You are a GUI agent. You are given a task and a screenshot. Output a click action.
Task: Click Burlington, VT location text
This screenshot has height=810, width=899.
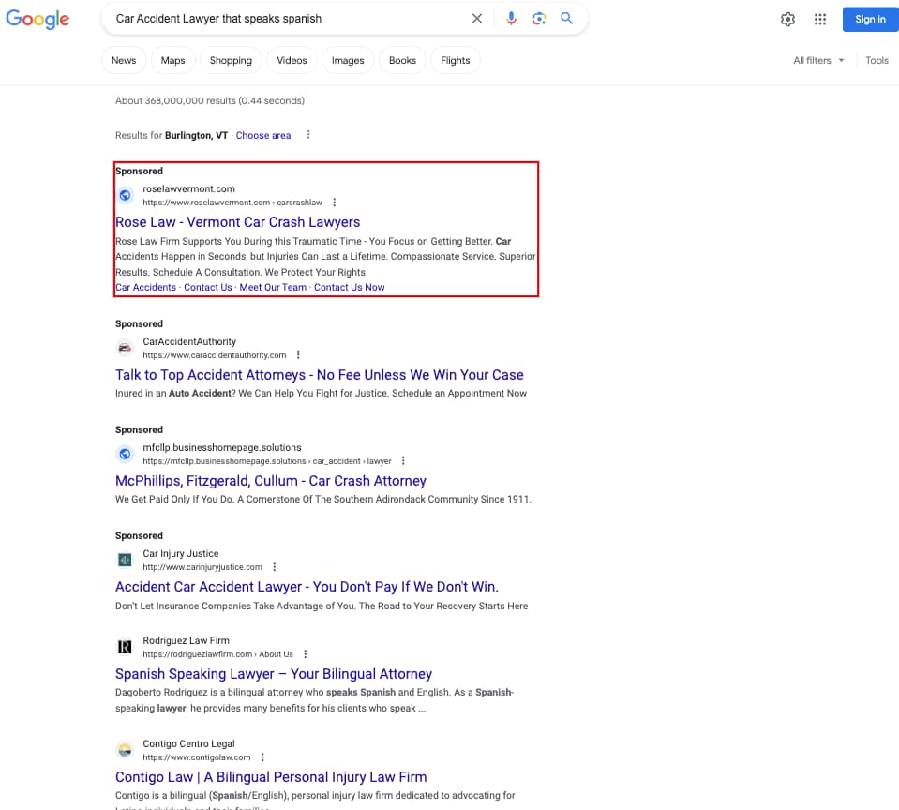(x=196, y=135)
